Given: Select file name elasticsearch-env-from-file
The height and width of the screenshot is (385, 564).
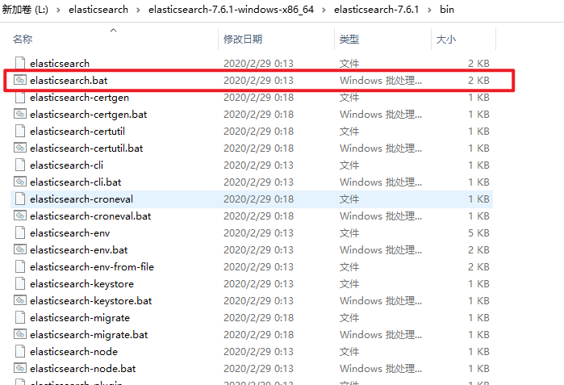Looking at the screenshot, I should click(92, 267).
